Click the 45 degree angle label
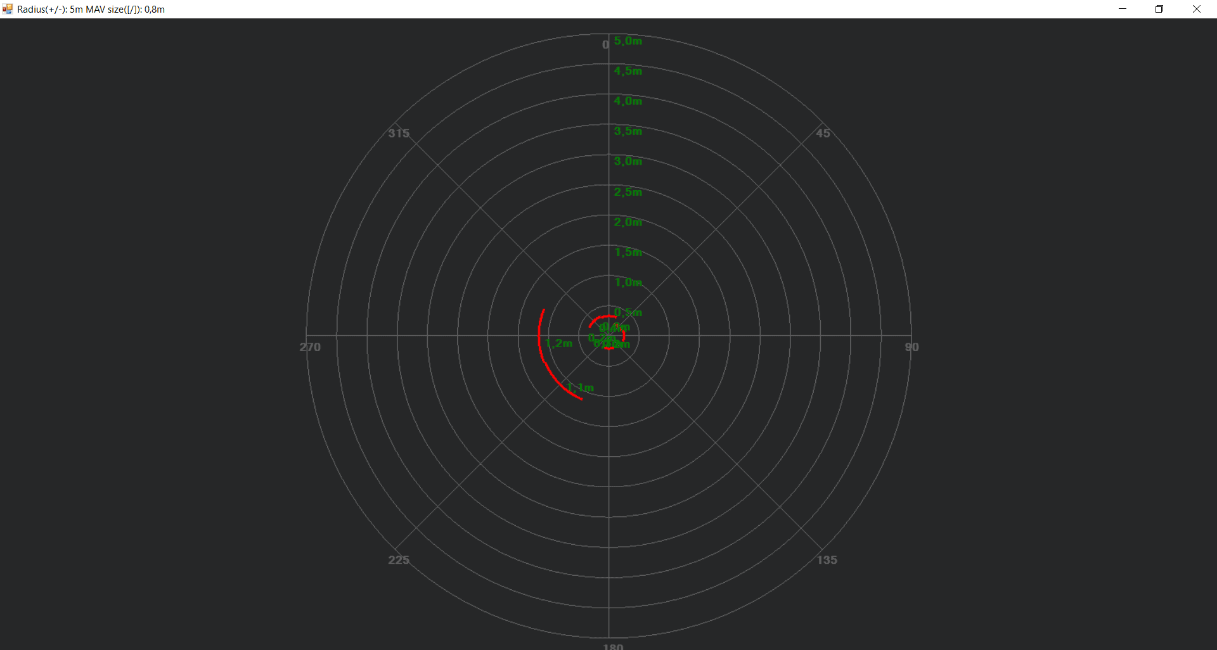 [x=823, y=133]
